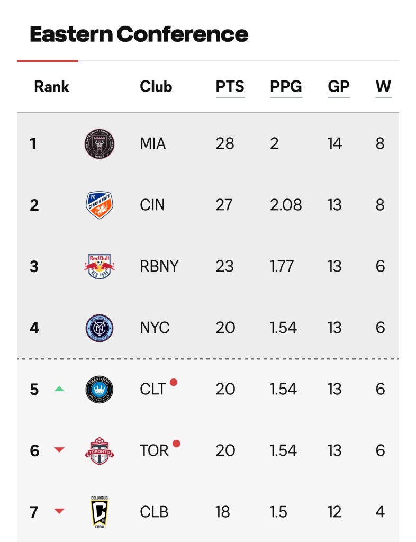Image resolution: width=416 pixels, height=542 pixels.
Task: Click Toronto's red down-arrow rank indicator
Action: [59, 450]
